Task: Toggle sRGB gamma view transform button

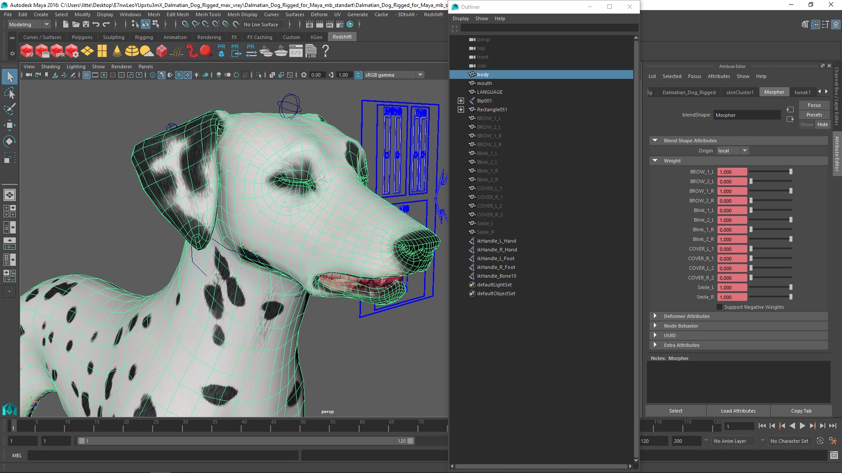Action: tap(358, 75)
